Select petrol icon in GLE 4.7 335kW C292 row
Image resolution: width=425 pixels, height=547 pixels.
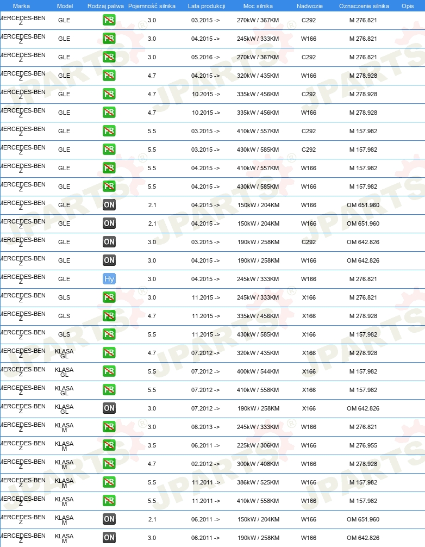[x=109, y=94]
